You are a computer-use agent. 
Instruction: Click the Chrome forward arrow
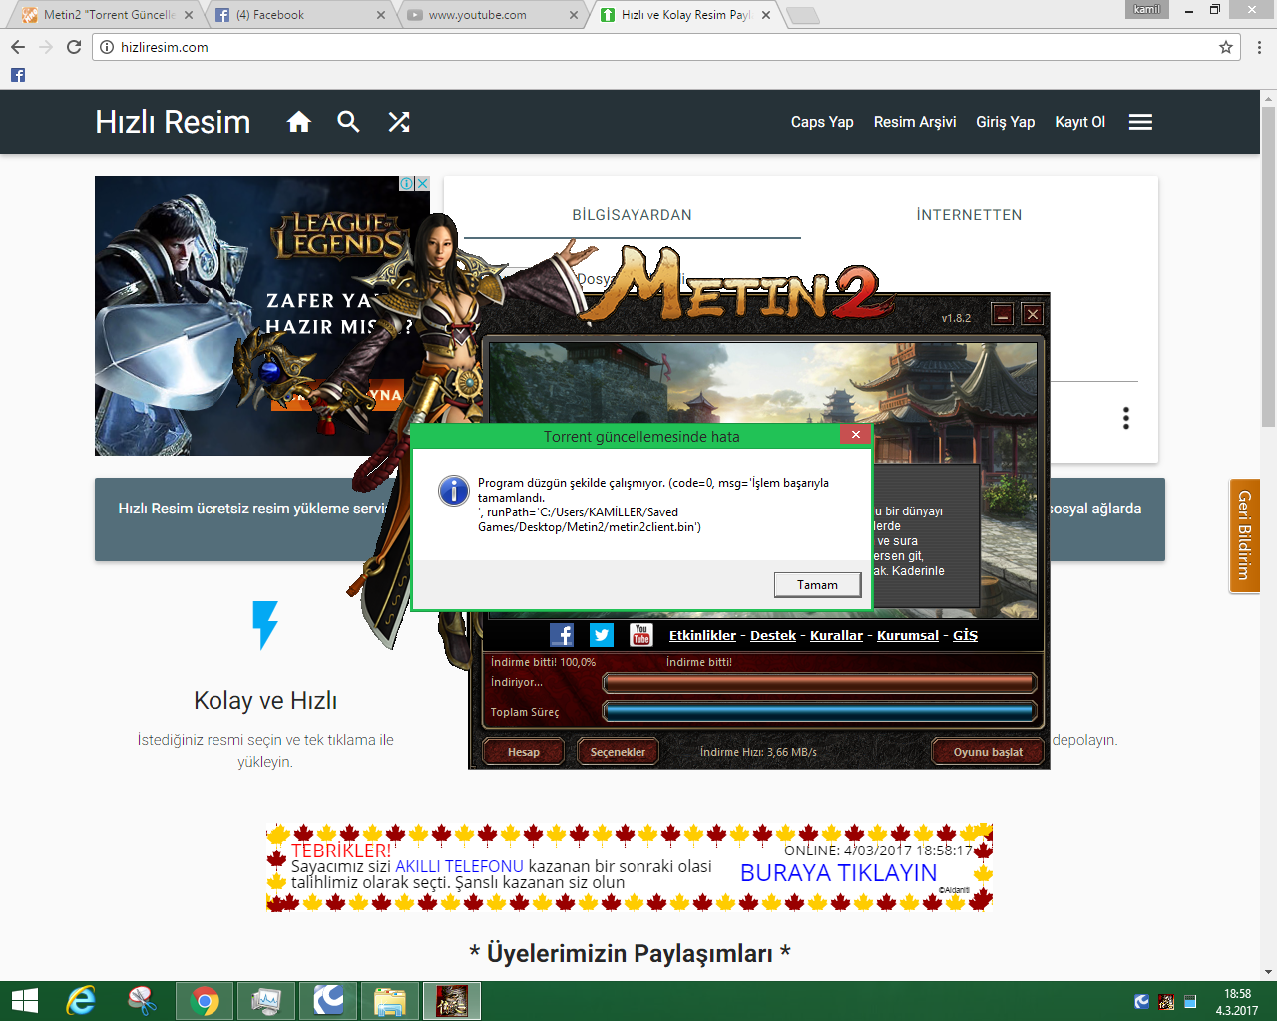pos(46,47)
